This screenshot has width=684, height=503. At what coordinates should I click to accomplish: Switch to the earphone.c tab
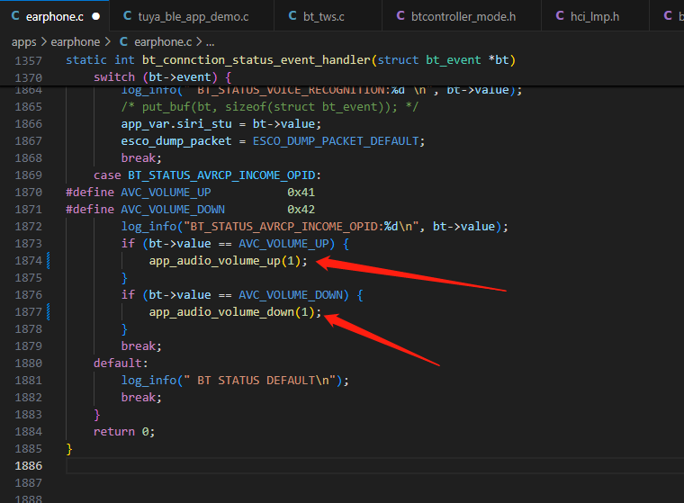coord(55,16)
